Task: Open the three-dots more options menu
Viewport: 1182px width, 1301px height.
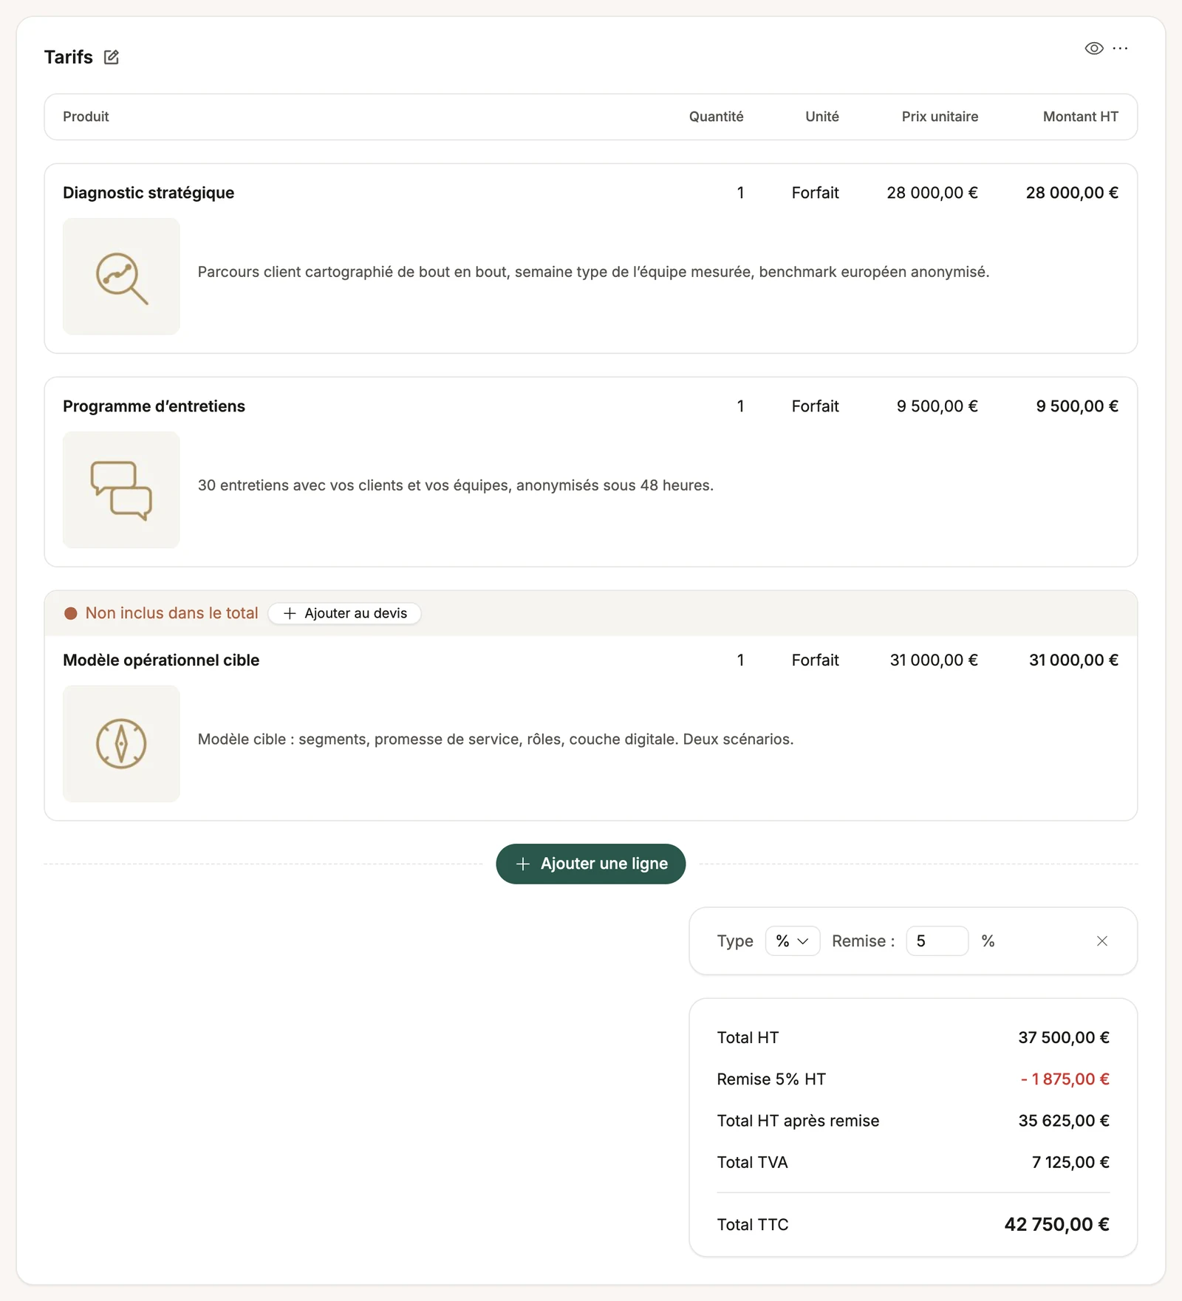Action: (x=1121, y=48)
